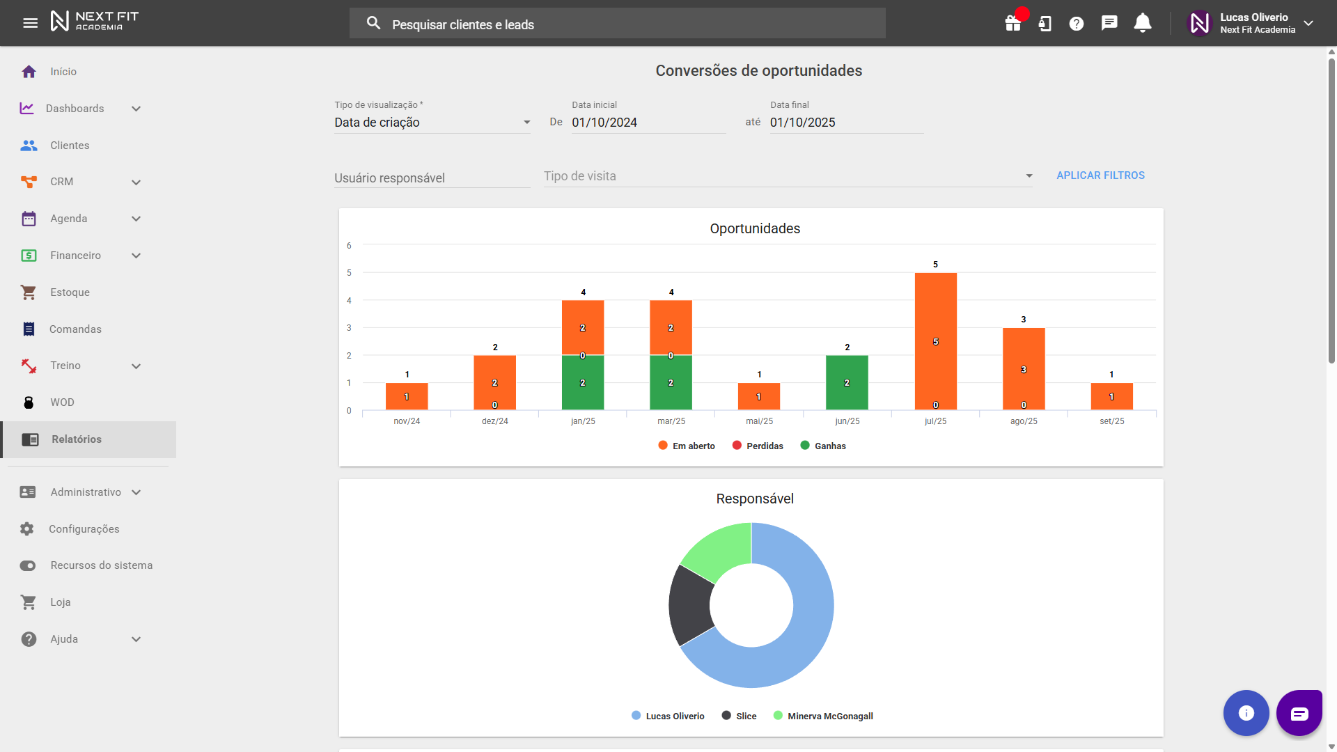The height and width of the screenshot is (752, 1337).
Task: Open the notifications bell
Action: (1142, 24)
